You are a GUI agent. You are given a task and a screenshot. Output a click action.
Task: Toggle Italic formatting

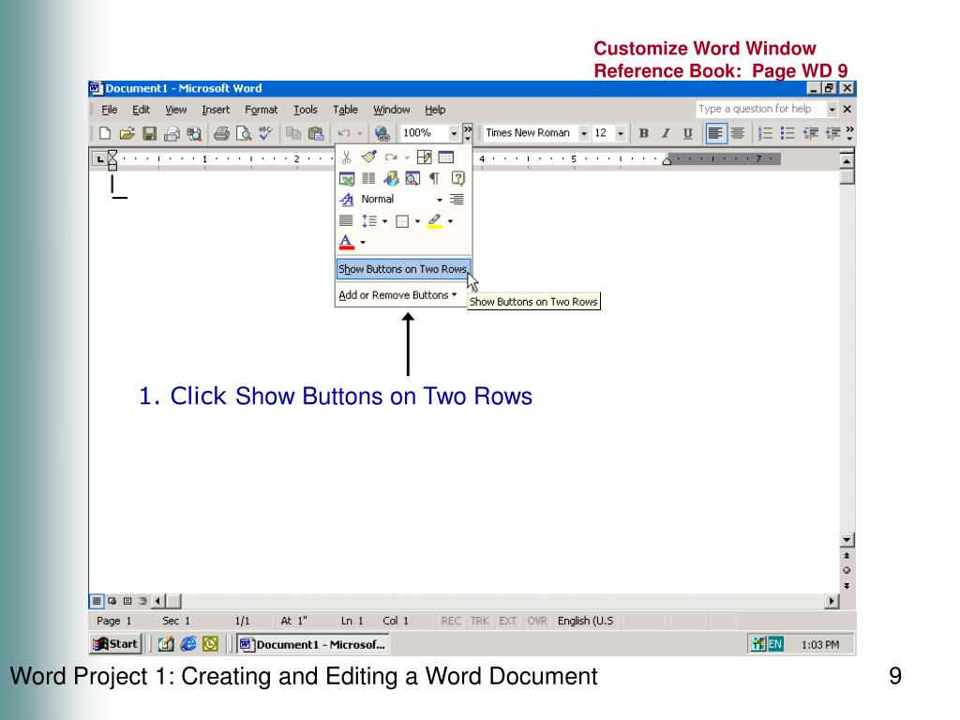pyautogui.click(x=666, y=133)
